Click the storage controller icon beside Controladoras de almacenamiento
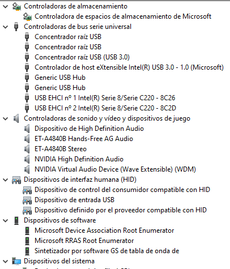 (16, 6)
